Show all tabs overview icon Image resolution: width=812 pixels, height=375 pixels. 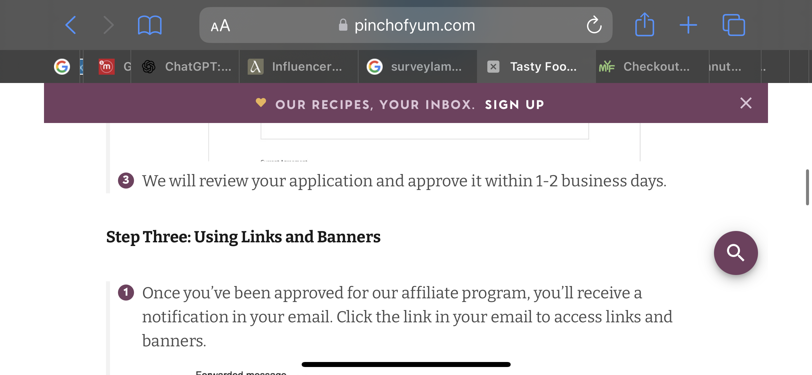click(x=734, y=25)
